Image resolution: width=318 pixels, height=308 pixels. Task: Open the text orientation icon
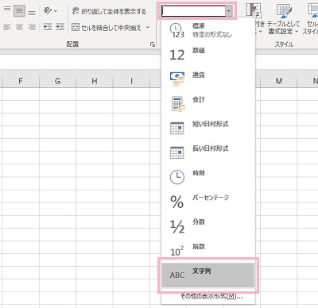[x=48, y=11]
